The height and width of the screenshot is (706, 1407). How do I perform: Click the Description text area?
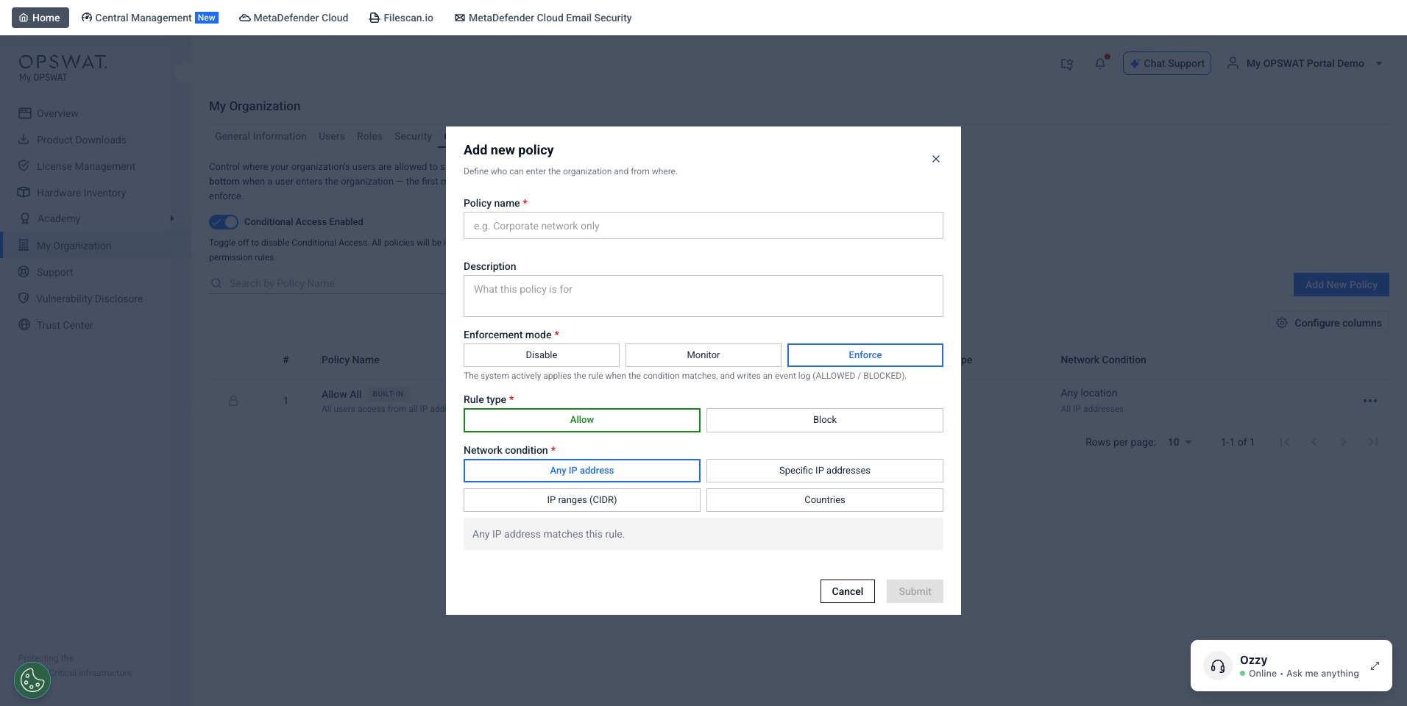click(x=703, y=296)
